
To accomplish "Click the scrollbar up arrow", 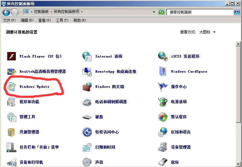I will (238, 44).
